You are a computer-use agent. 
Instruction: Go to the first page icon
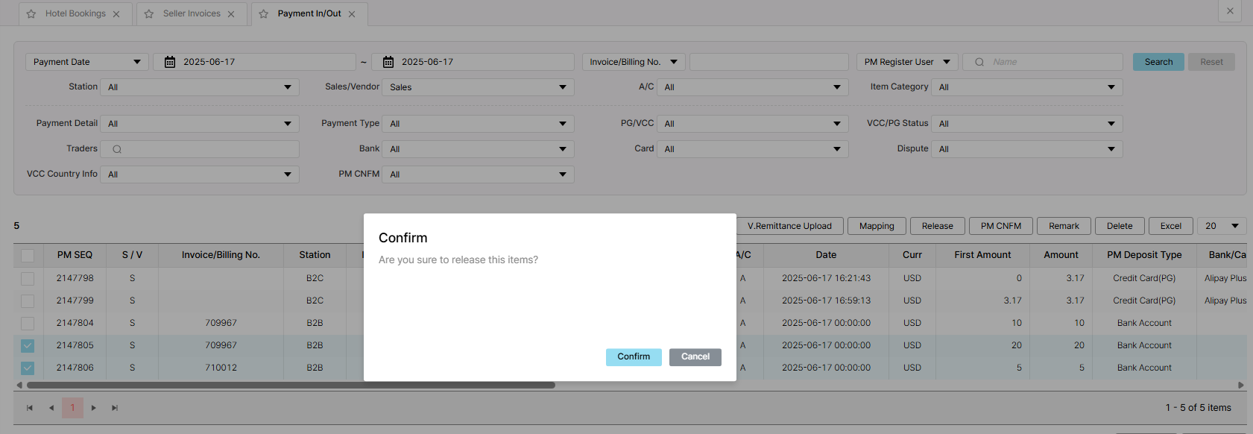point(30,408)
